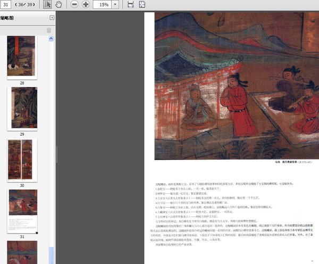Click the painting image on the page
Image resolution: width=319 pixels, height=264 pixels.
[237, 86]
